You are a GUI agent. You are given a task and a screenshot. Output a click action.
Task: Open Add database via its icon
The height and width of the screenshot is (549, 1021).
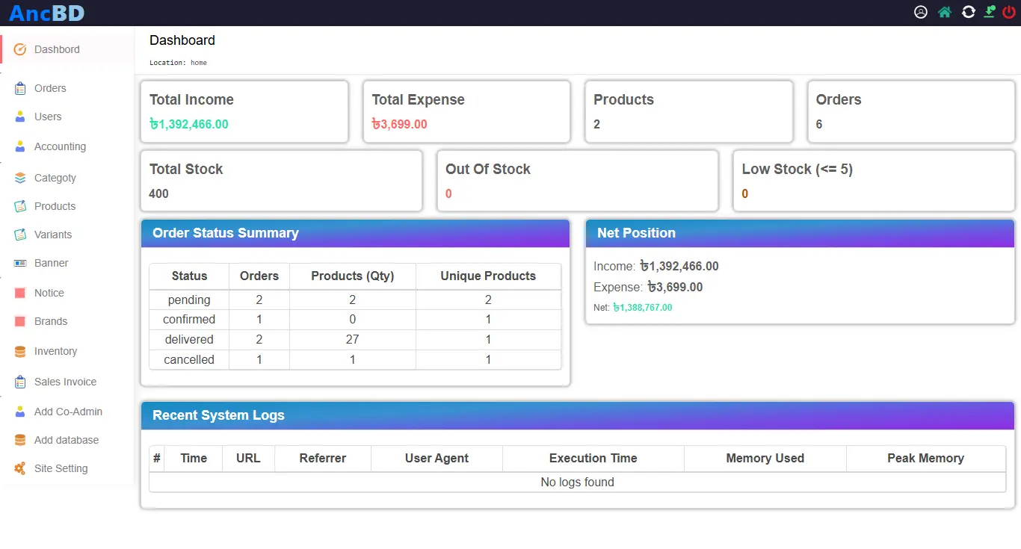point(20,440)
